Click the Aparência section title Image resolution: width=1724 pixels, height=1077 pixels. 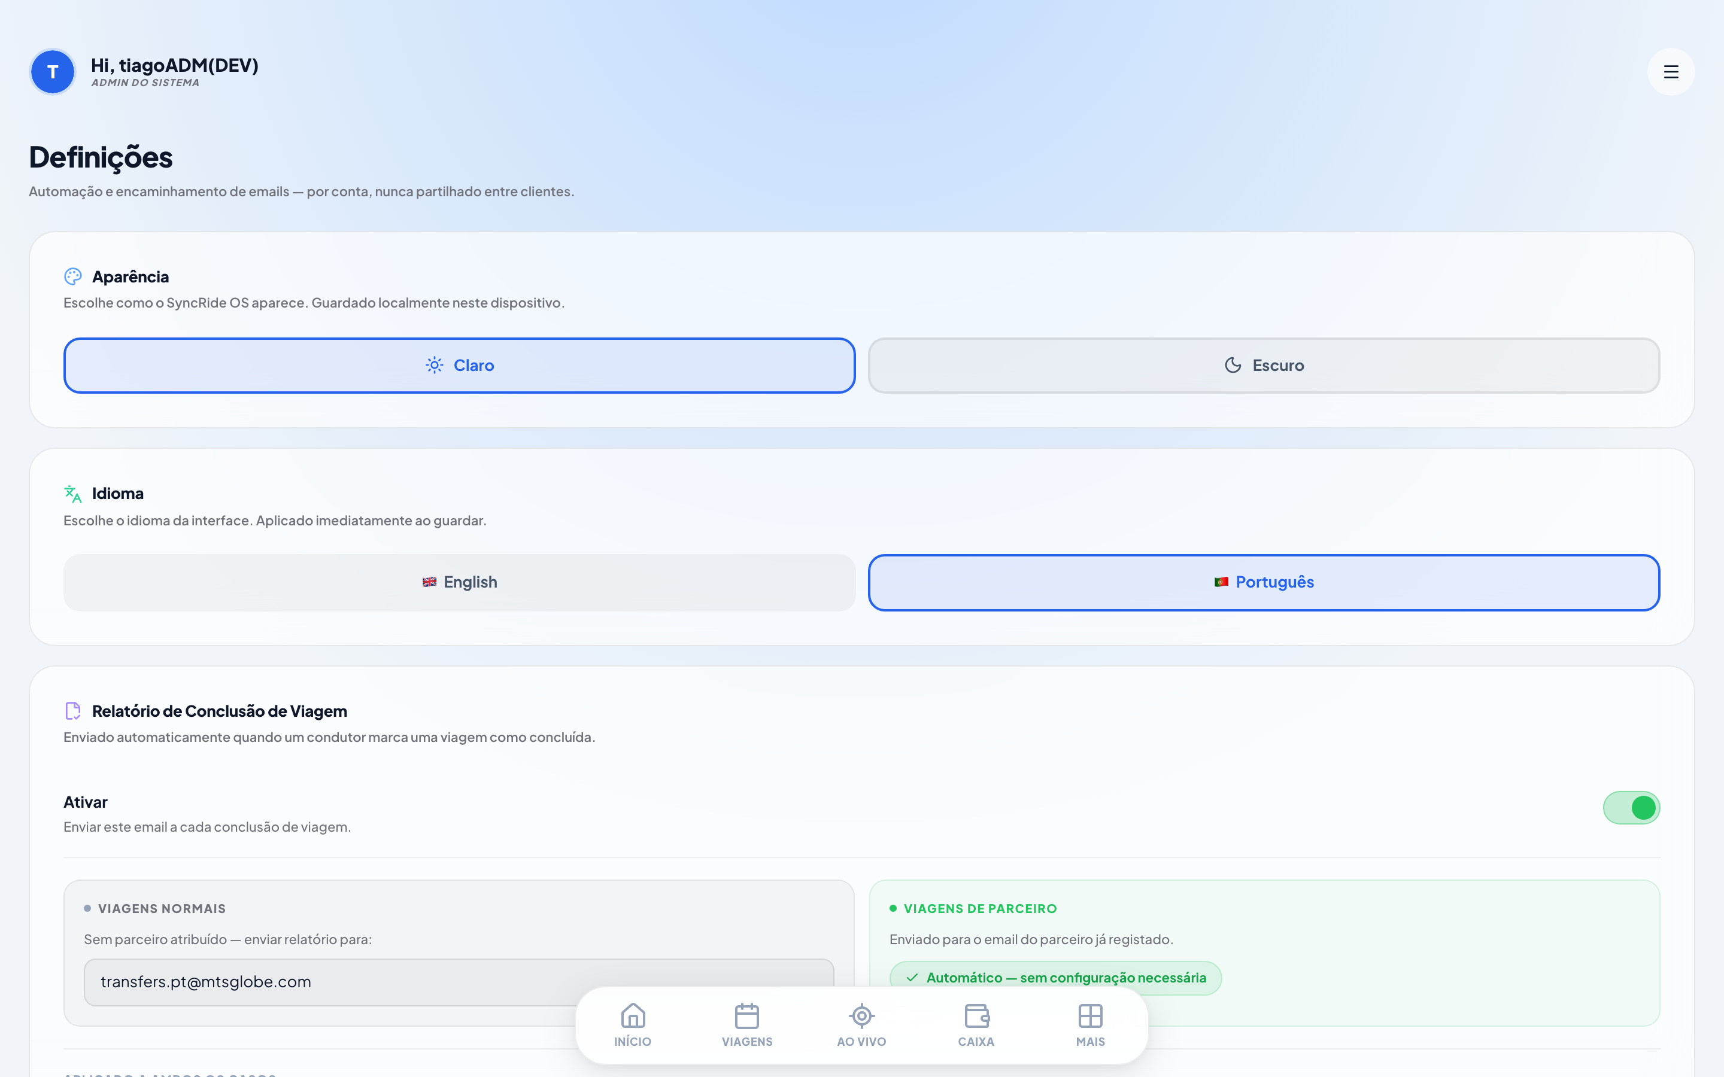pyautogui.click(x=130, y=276)
